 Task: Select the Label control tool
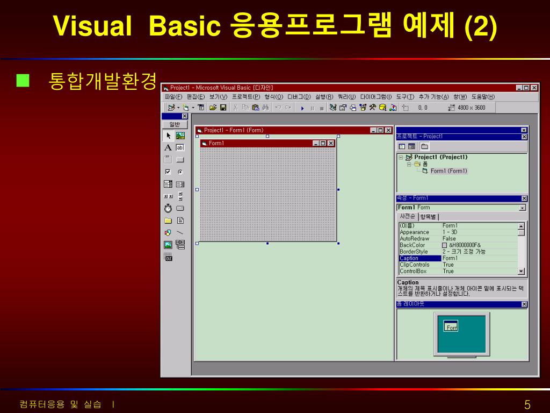168,148
